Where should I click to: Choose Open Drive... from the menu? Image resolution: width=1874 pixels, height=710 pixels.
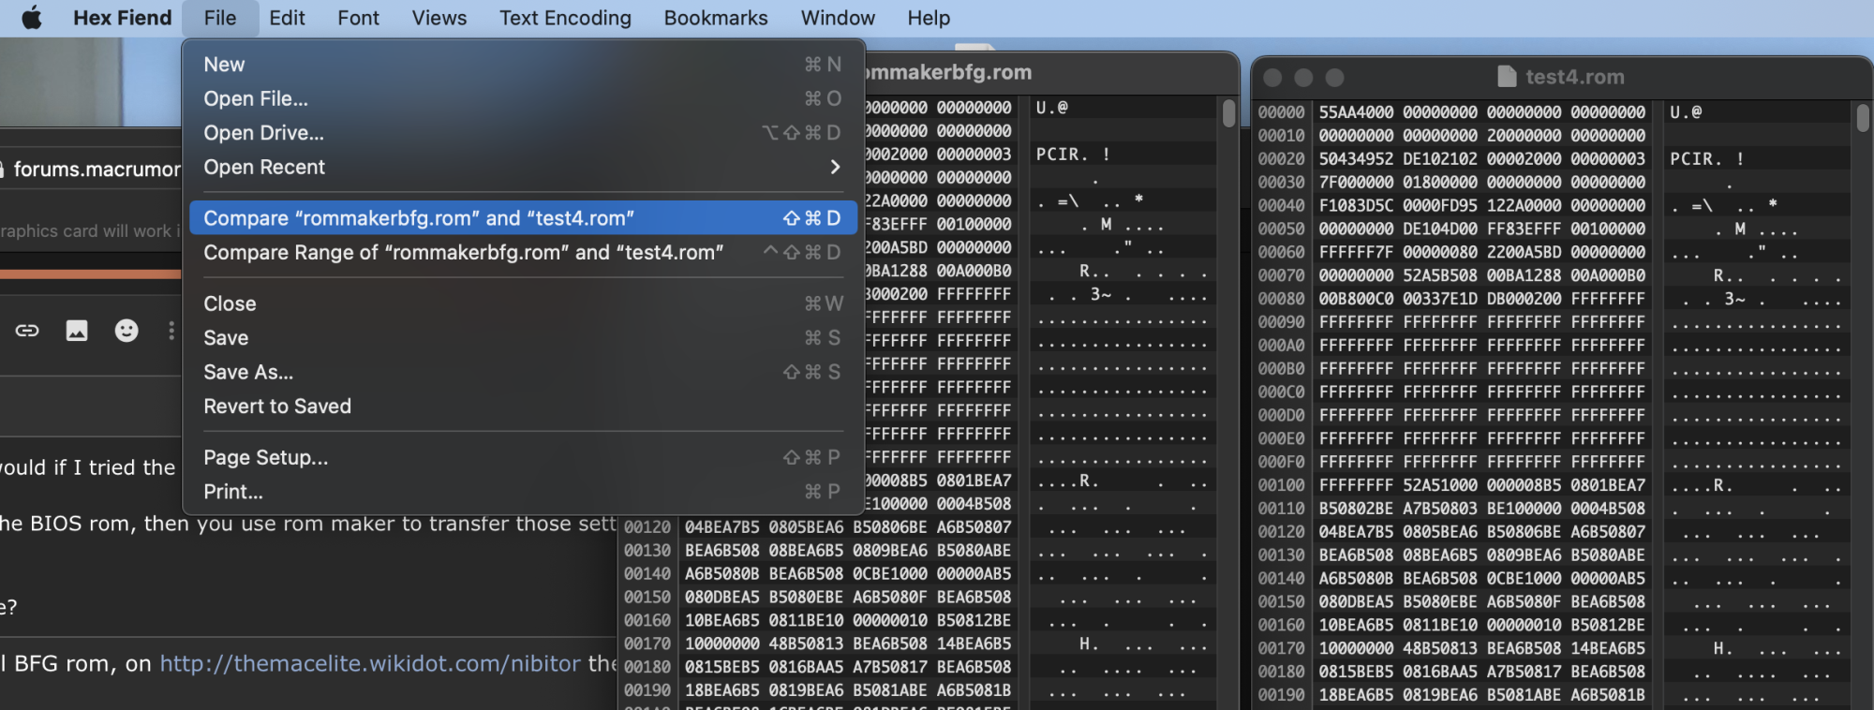tap(523, 133)
